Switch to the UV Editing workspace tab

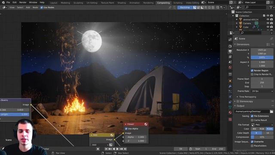tap(92, 3)
